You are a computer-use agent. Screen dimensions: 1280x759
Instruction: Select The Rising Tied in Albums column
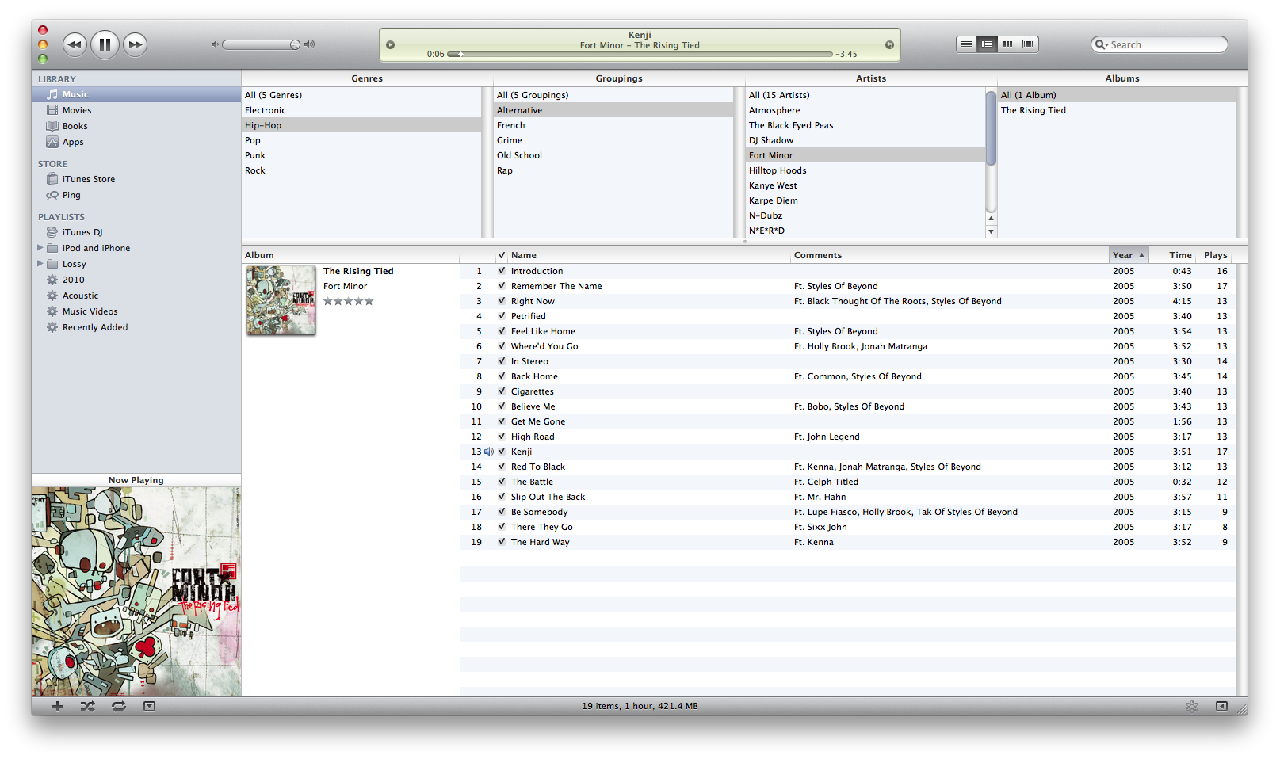click(1118, 110)
